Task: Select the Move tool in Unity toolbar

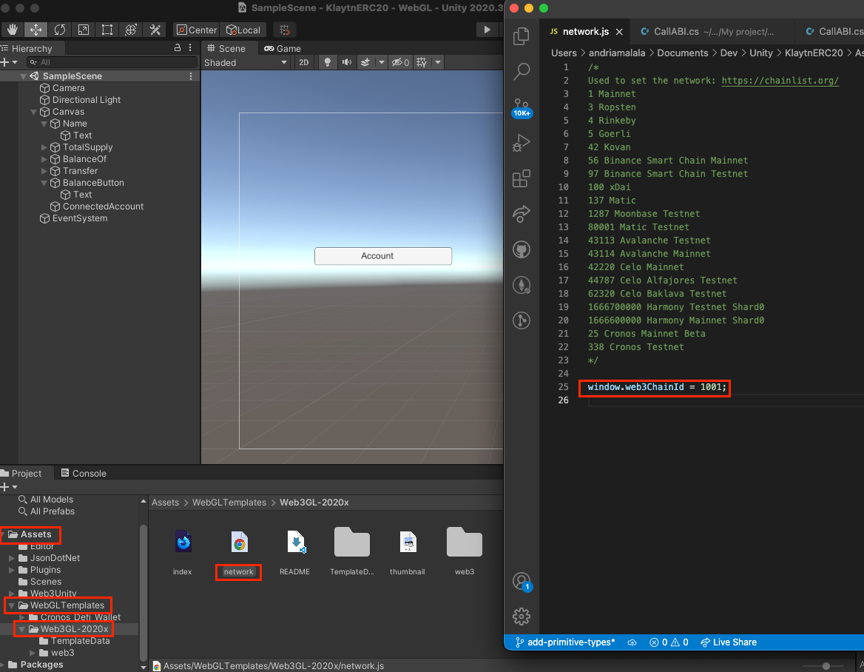Action: [x=36, y=30]
